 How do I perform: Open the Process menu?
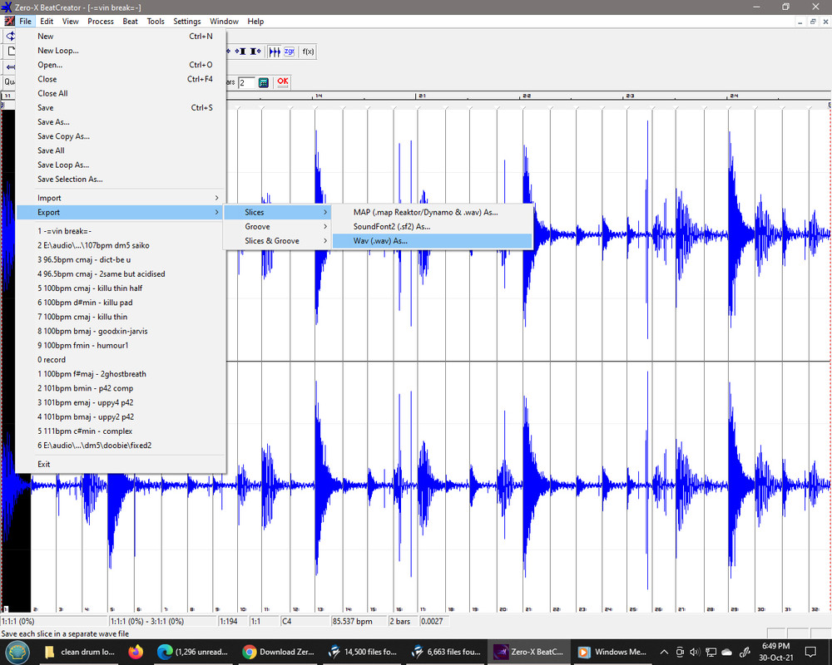click(x=101, y=22)
